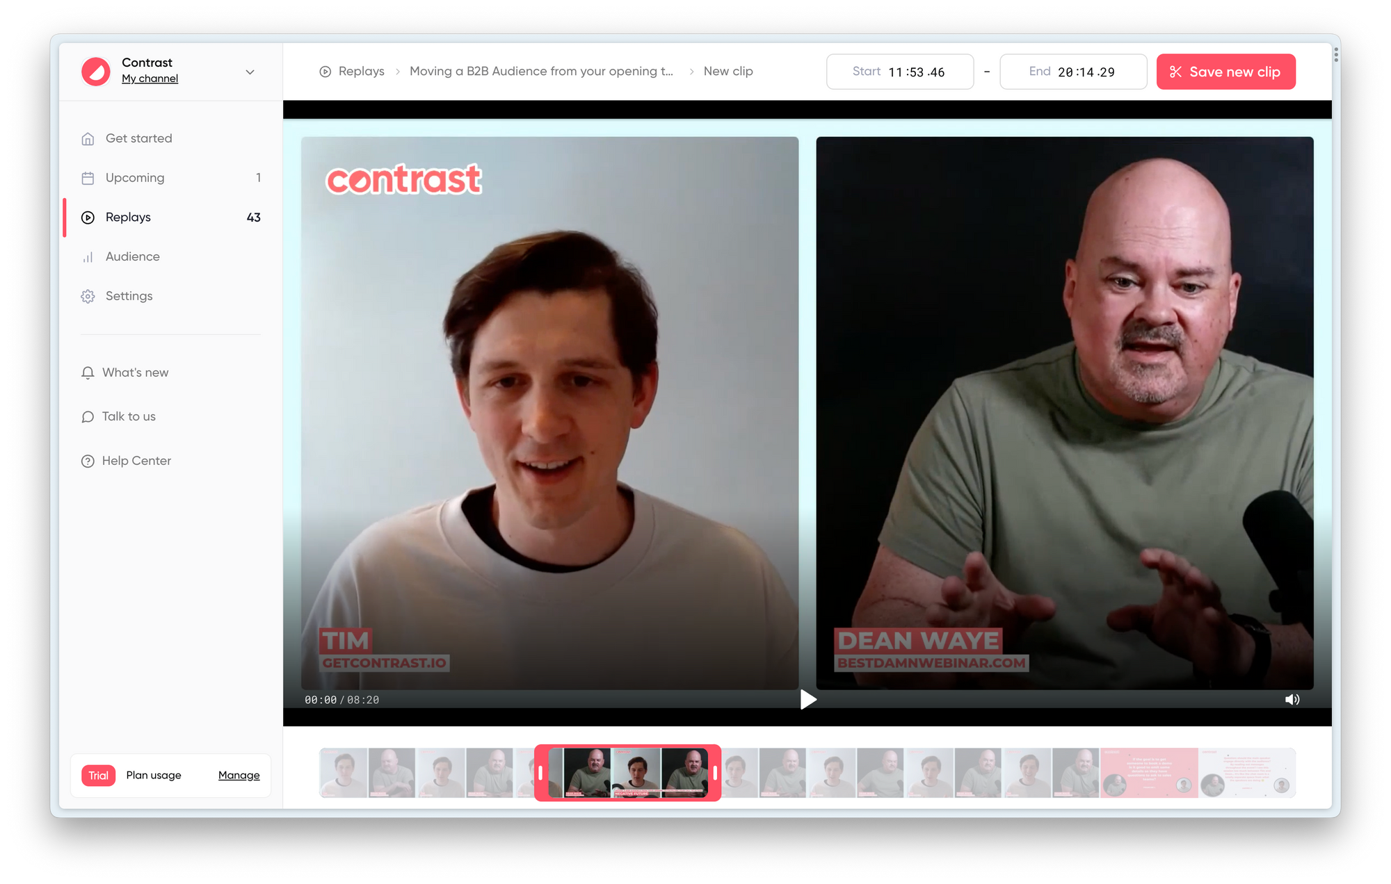
Task: Click the Audience icon in sidebar
Action: [x=86, y=256]
